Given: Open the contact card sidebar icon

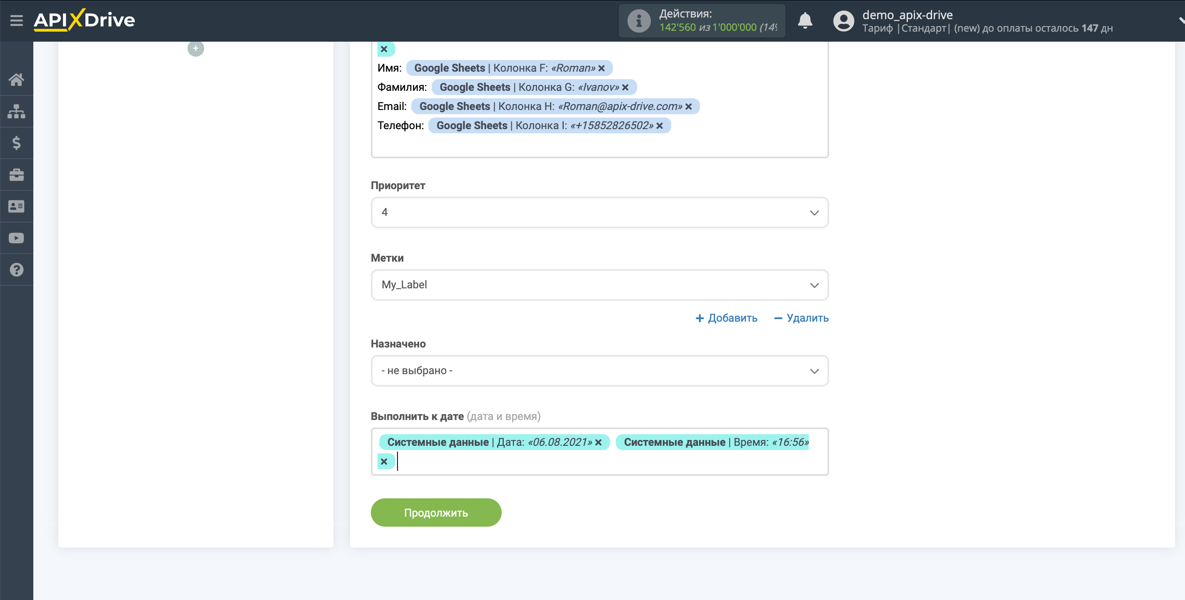Looking at the screenshot, I should click(17, 206).
